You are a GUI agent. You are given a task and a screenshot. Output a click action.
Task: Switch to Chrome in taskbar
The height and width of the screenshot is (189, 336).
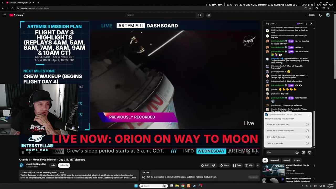(183, 186)
